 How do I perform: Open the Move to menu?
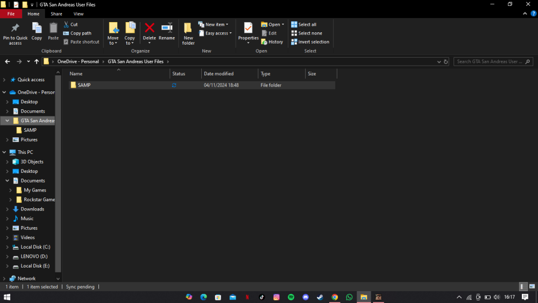(113, 33)
